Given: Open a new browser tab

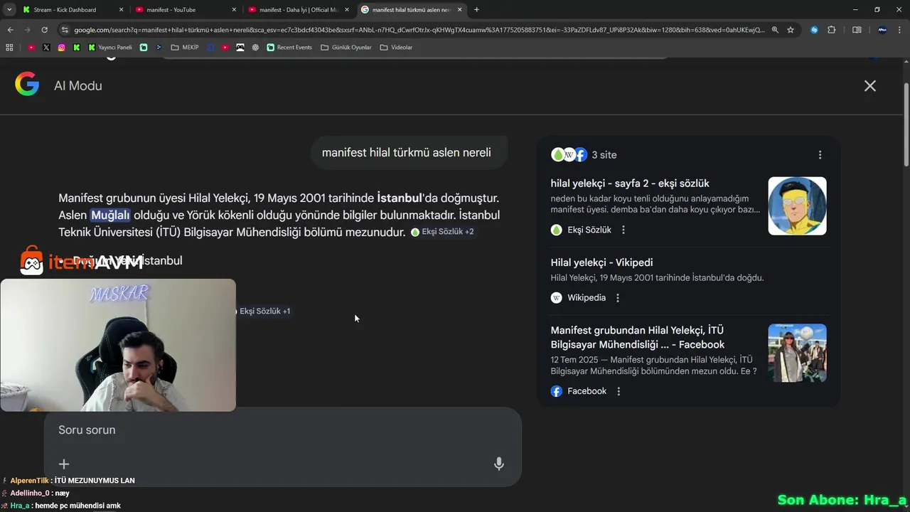Looking at the screenshot, I should (x=476, y=9).
